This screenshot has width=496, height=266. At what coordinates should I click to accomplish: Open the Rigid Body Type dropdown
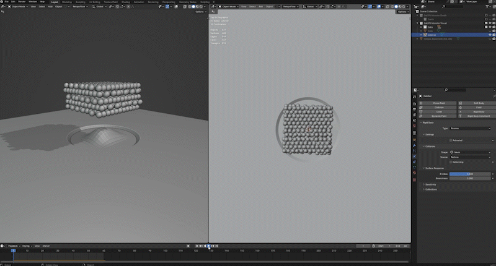(469, 128)
